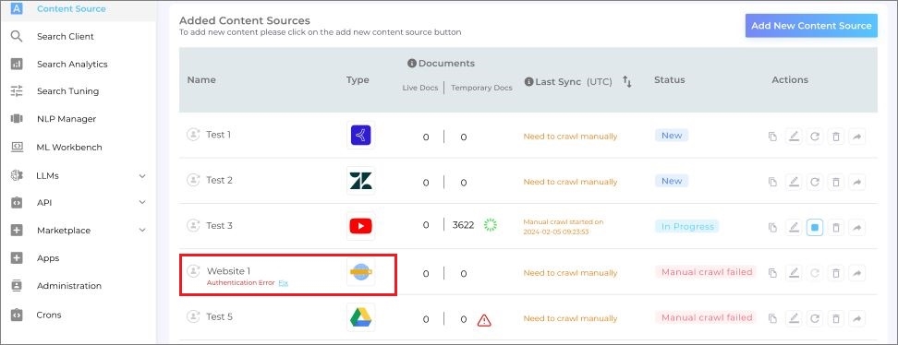
Task: Recrawl the Test 2 content source
Action: coord(814,182)
